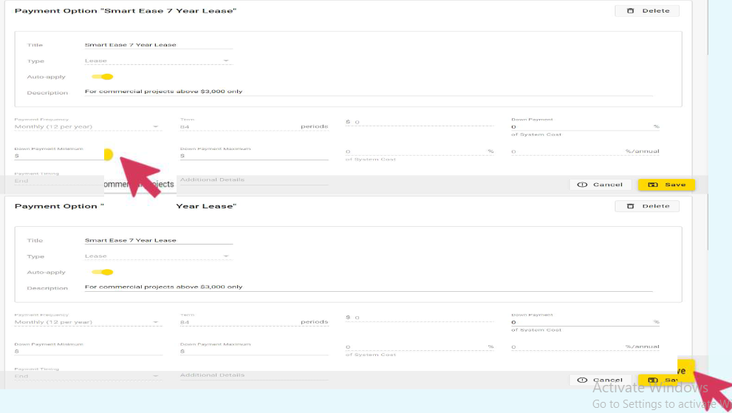
Task: Edit Title field in second payment option
Action: 158,240
